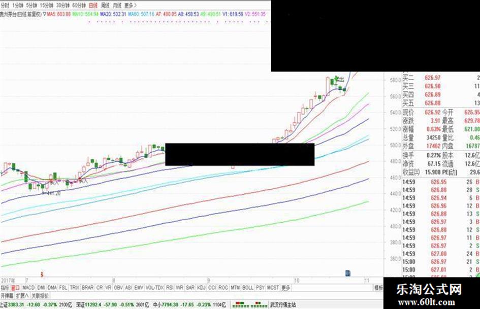Click the MA60 507.16 indicator value

point(141,14)
